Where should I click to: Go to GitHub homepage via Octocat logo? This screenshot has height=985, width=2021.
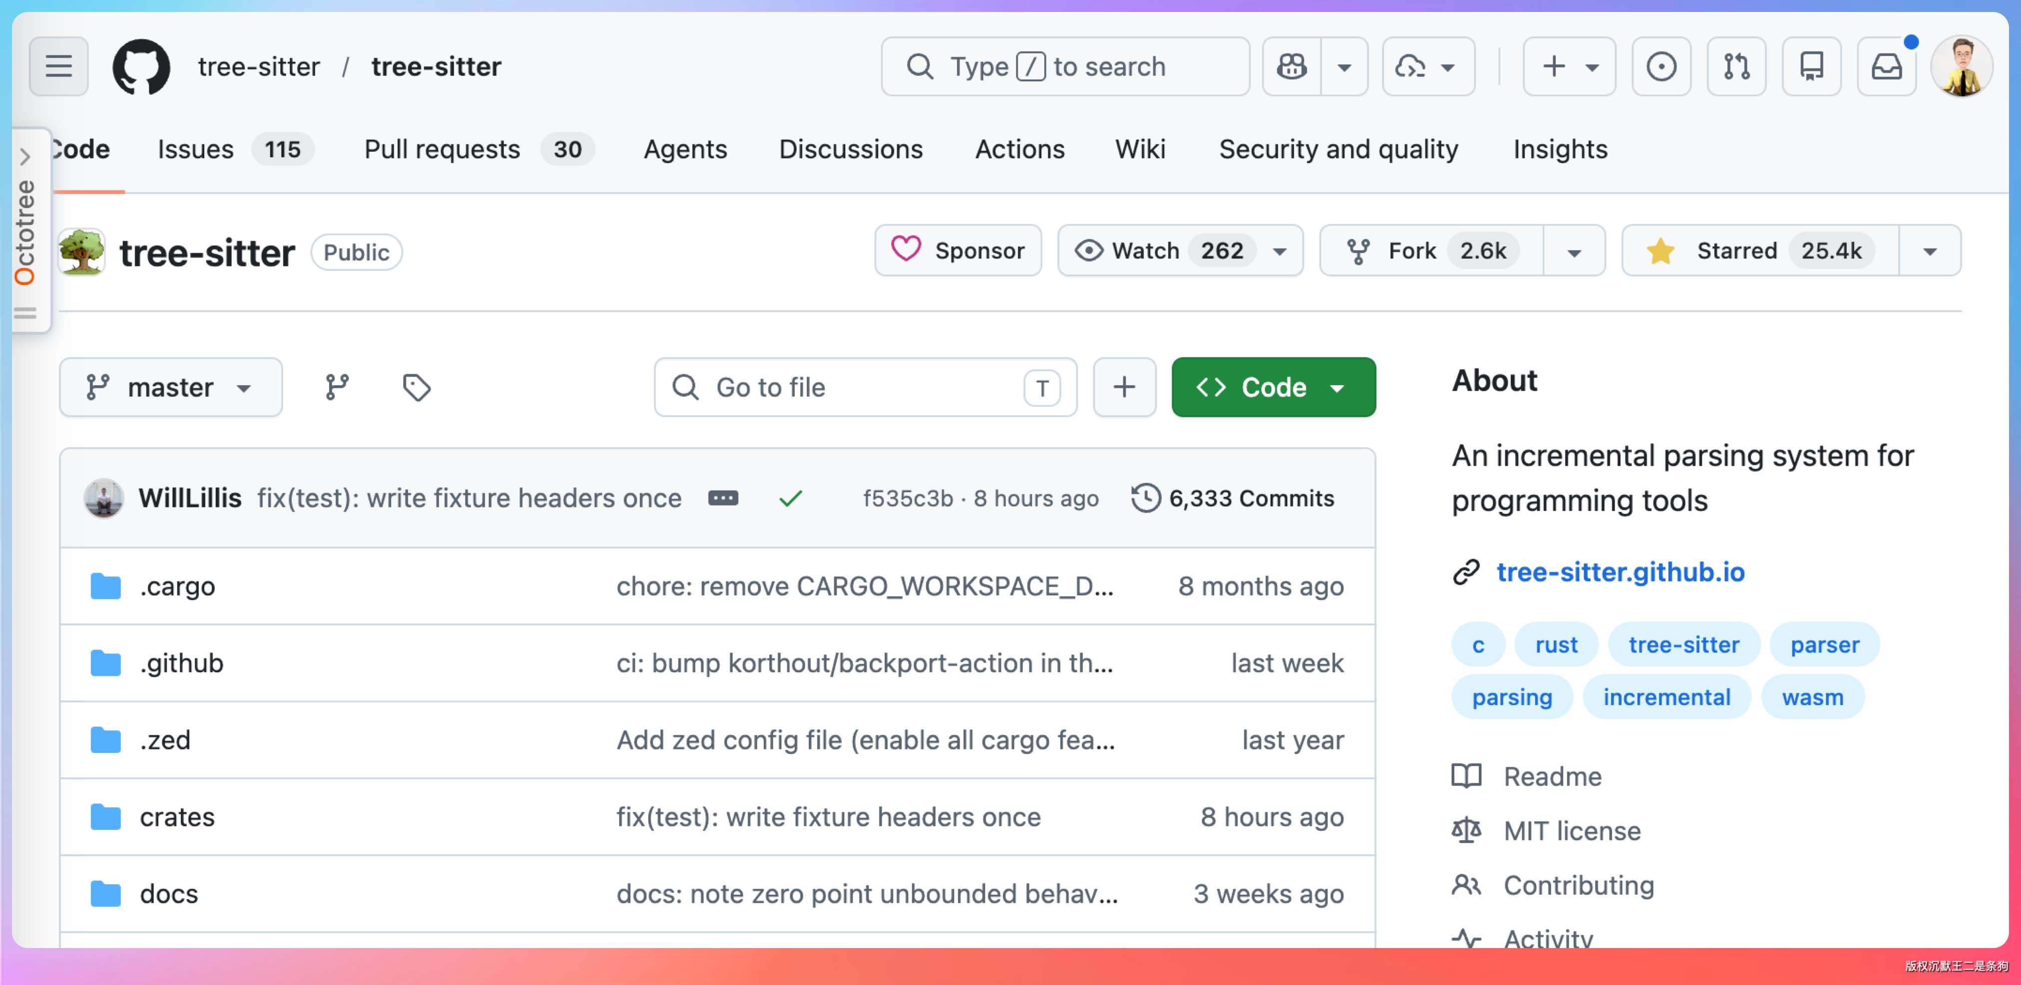pyautogui.click(x=141, y=67)
